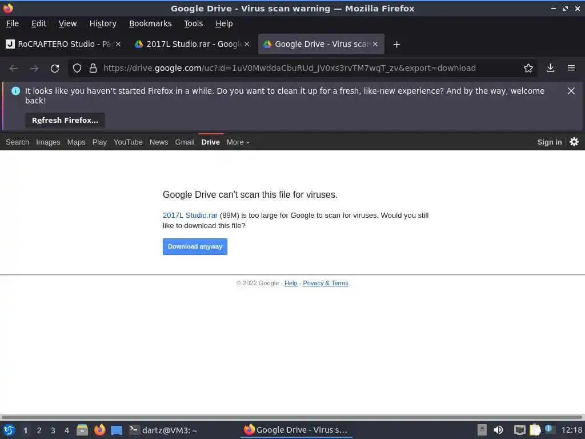Go to YouTube link
Viewport: 585px width, 439px height.
pos(128,142)
